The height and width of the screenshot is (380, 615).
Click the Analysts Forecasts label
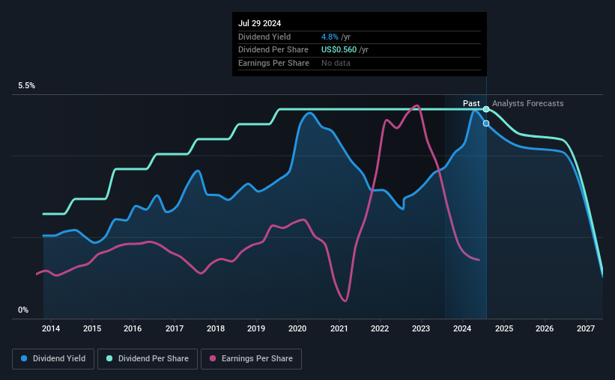click(527, 103)
